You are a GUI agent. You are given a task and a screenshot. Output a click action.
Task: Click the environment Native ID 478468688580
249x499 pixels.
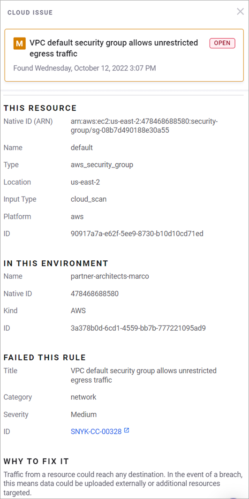point(94,294)
